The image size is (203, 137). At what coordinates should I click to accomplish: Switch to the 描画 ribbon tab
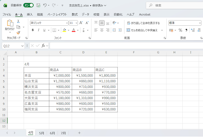40,14
